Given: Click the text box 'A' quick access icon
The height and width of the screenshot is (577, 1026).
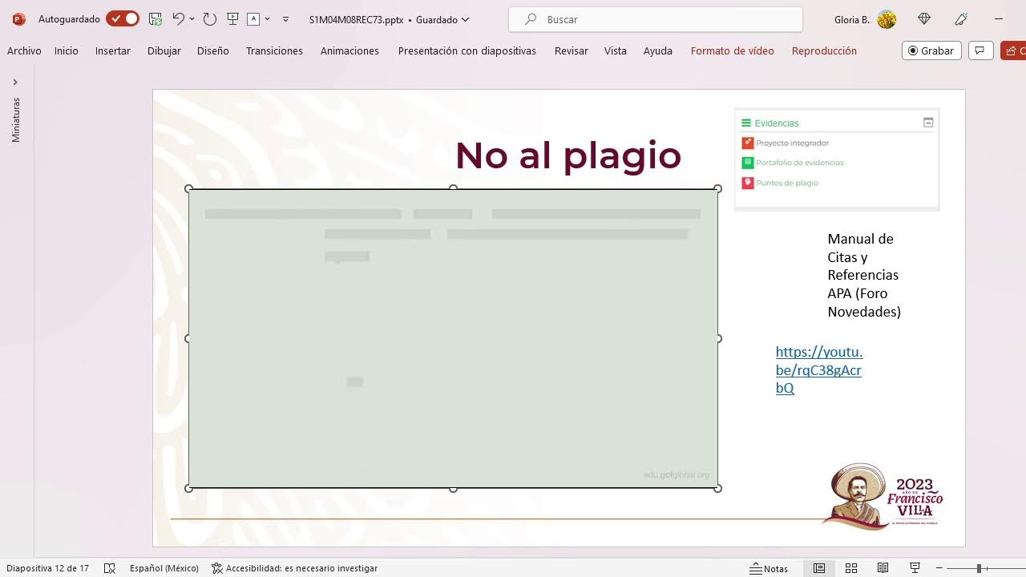Looking at the screenshot, I should click(253, 19).
